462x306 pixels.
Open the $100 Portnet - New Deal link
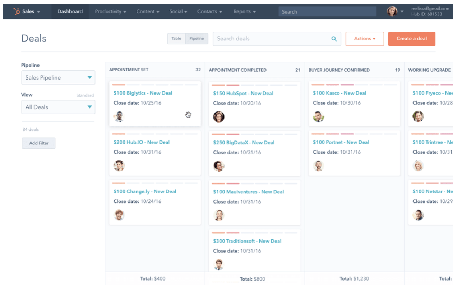coord(341,142)
